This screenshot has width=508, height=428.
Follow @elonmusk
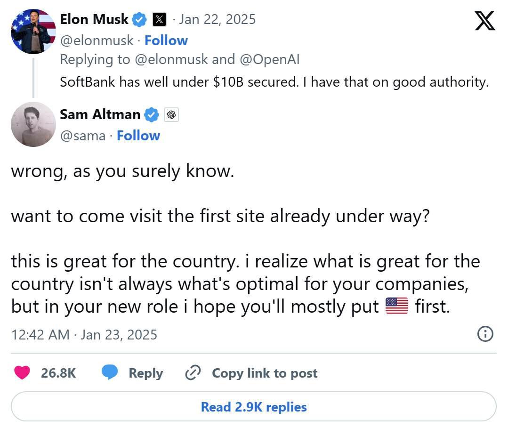pyautogui.click(x=166, y=40)
